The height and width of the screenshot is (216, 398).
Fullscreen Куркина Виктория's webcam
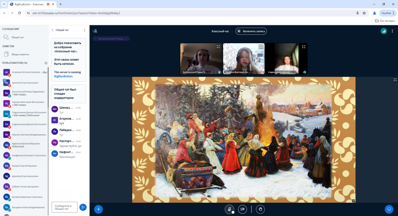[x=261, y=47]
